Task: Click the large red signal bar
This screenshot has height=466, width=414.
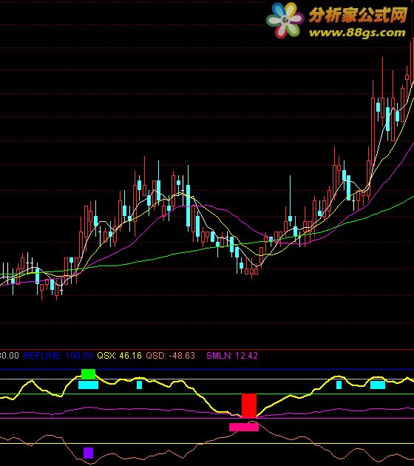Action: point(249,405)
